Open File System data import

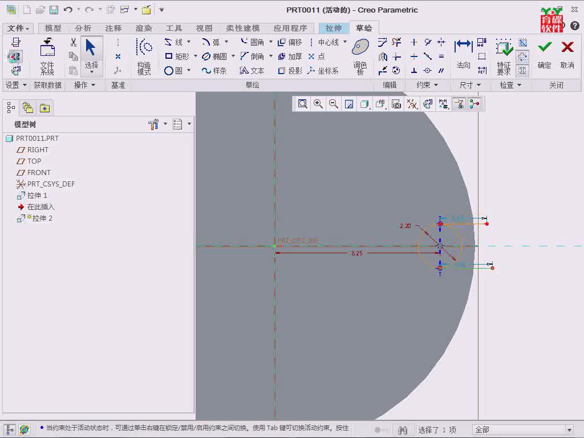[47, 56]
